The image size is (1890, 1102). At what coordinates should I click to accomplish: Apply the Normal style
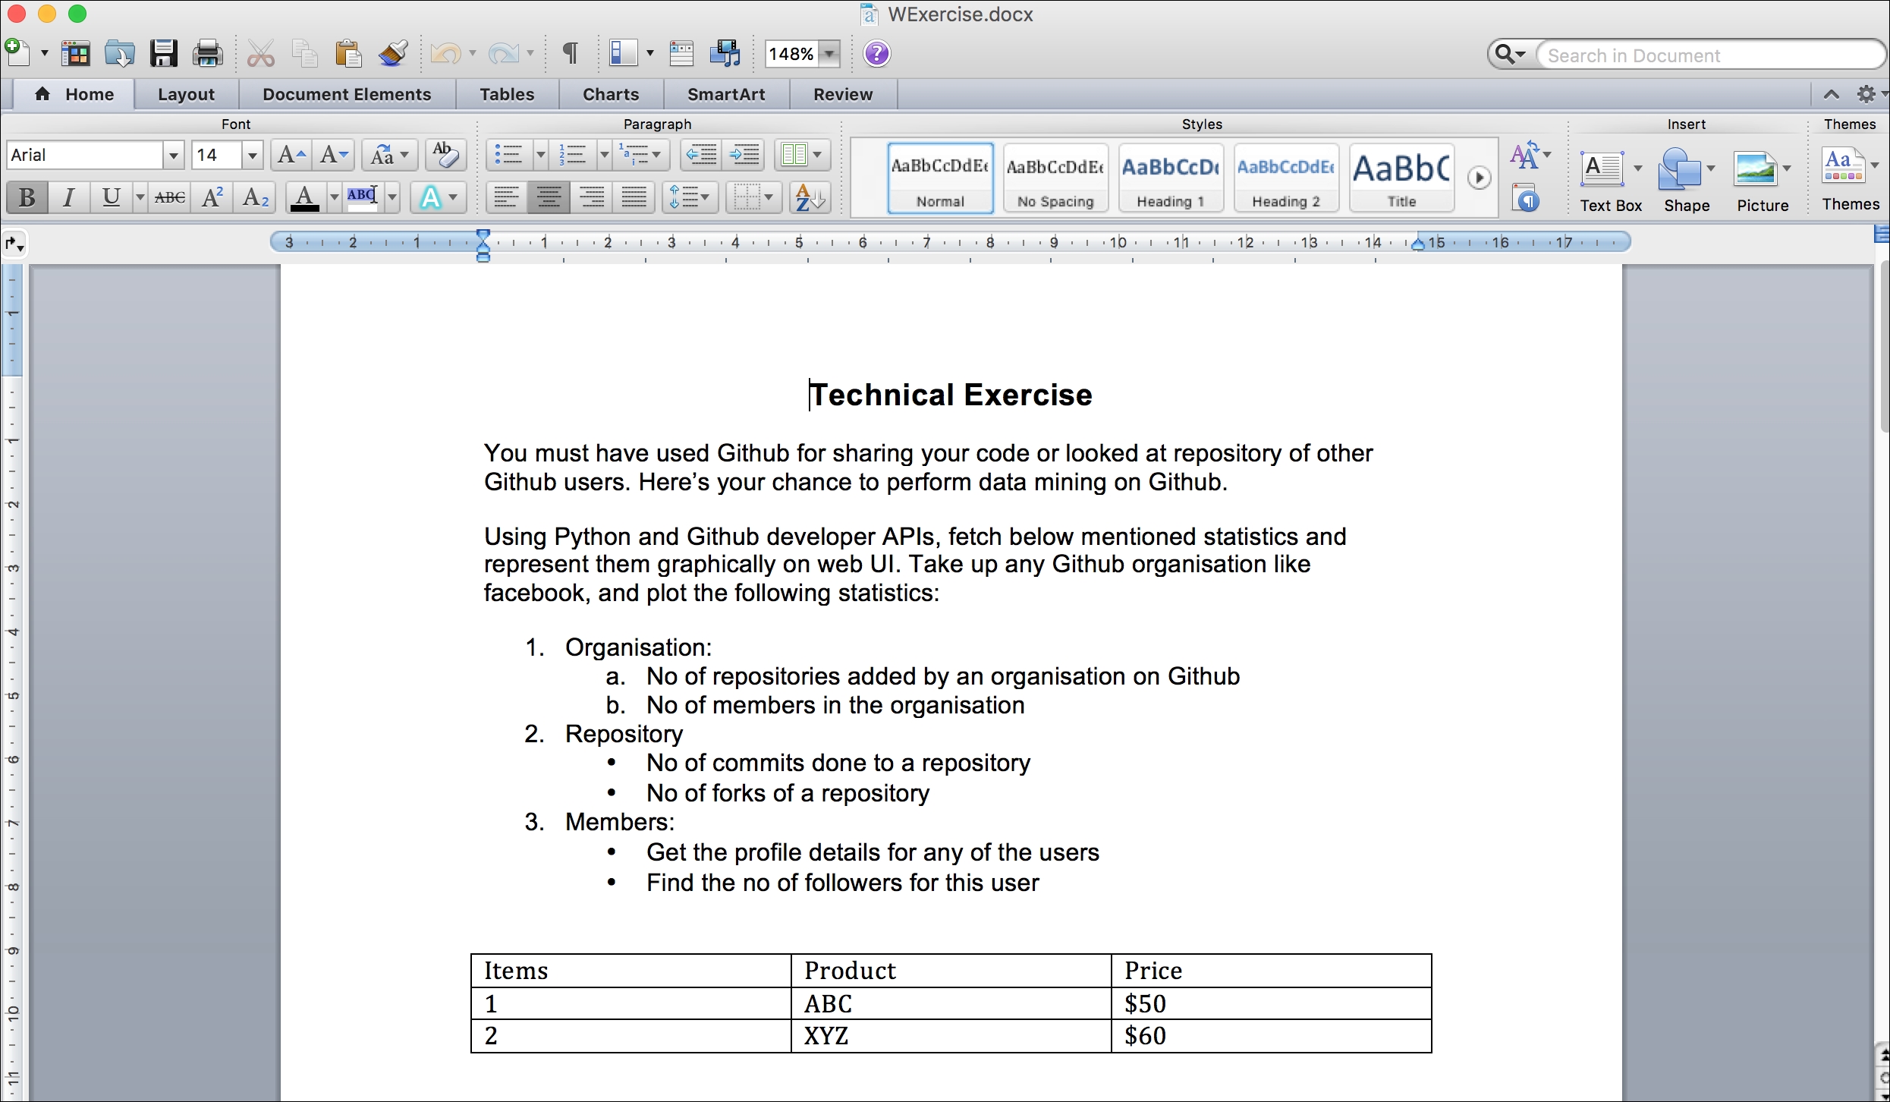click(x=940, y=178)
